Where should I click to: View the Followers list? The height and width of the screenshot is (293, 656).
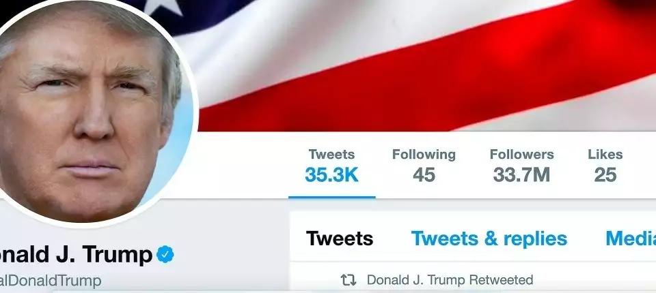[x=521, y=166]
